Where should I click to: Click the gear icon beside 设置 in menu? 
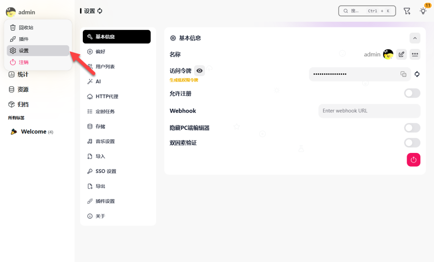coord(13,51)
